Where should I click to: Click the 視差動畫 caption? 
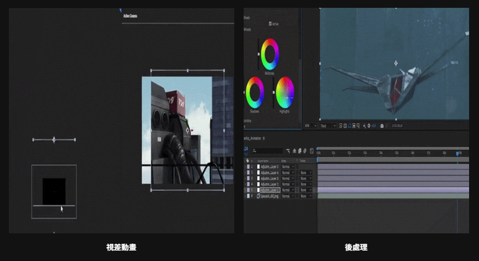(121, 247)
